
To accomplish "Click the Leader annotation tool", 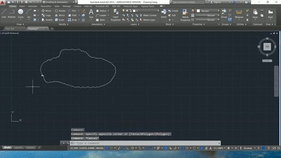I will click(x=101, y=15).
